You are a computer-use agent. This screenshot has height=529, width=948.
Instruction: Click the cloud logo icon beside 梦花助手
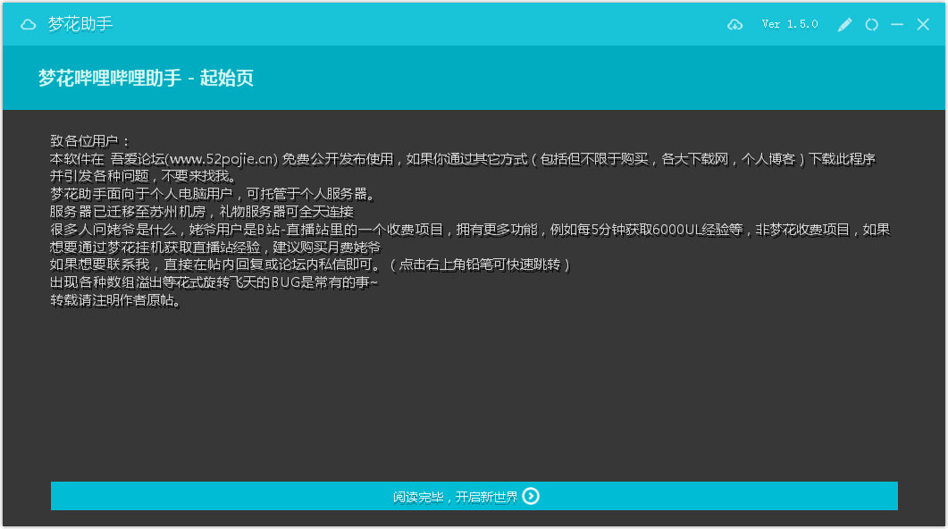point(28,24)
